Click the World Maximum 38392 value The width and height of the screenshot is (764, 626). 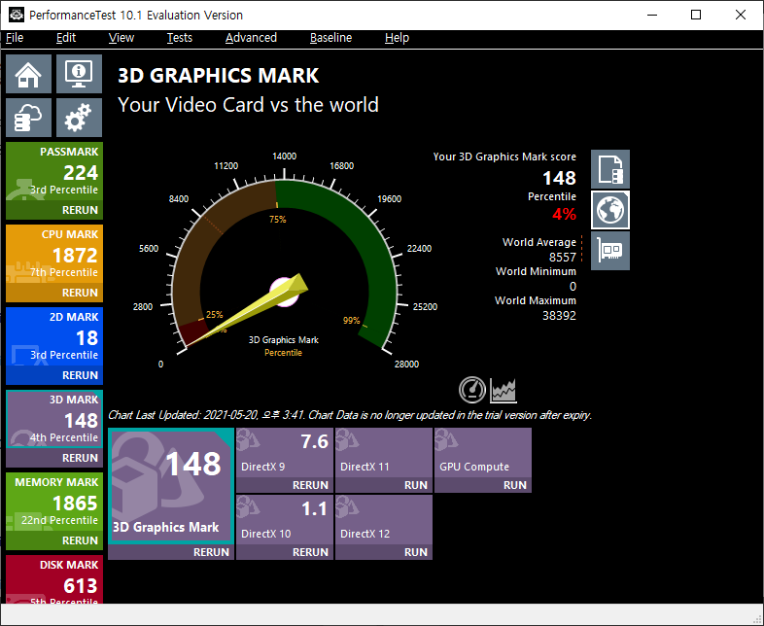click(x=559, y=316)
